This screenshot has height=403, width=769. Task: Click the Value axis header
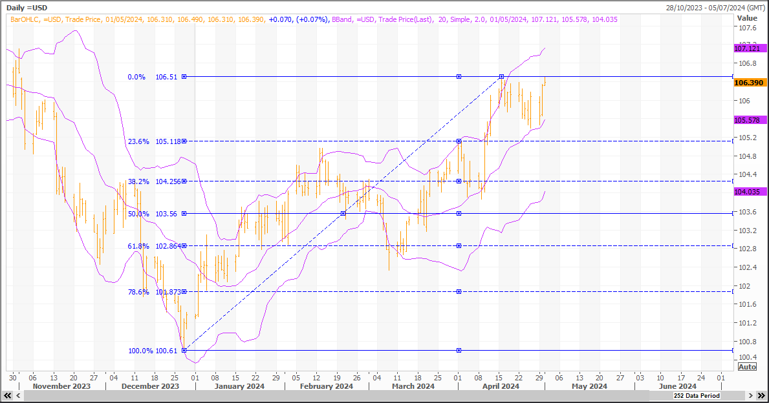747,18
